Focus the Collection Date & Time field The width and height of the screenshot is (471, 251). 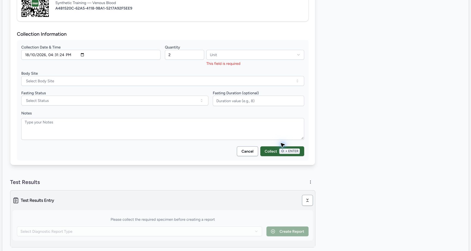tap(91, 55)
